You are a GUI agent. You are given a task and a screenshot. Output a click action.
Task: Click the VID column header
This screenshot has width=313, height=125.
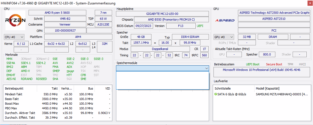[x=103, y=88]
